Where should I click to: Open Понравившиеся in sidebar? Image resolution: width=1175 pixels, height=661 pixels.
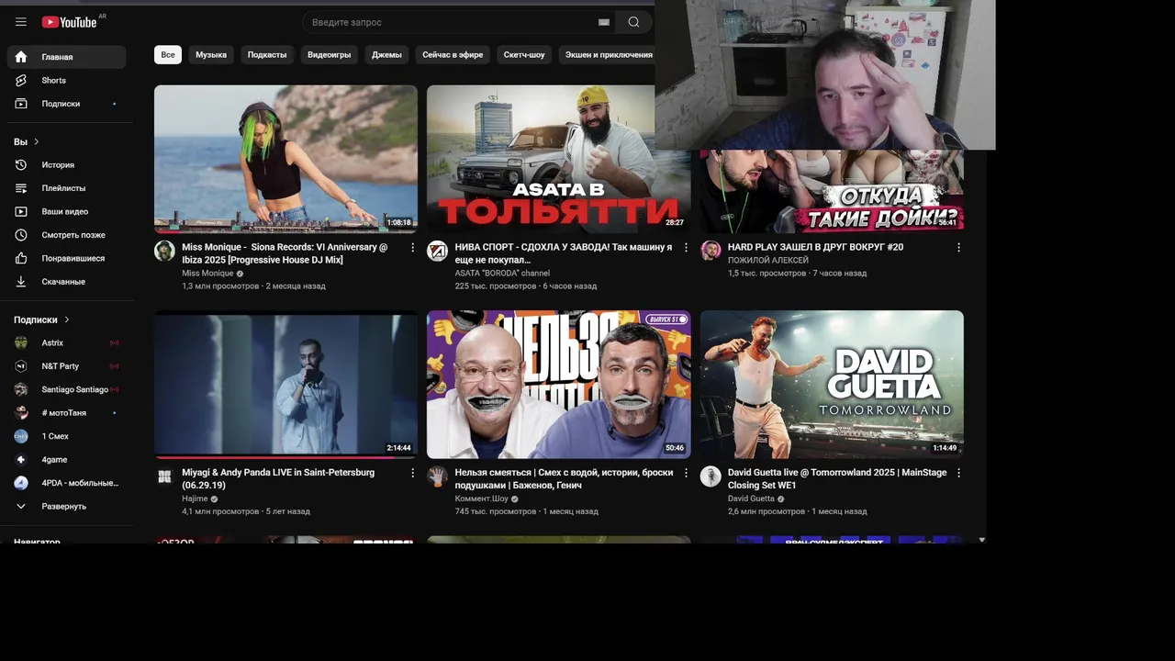point(66,259)
